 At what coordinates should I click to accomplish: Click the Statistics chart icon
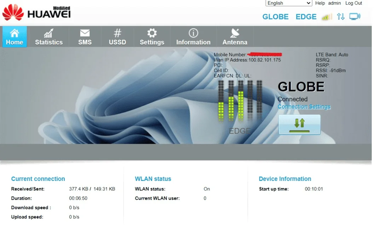click(48, 33)
